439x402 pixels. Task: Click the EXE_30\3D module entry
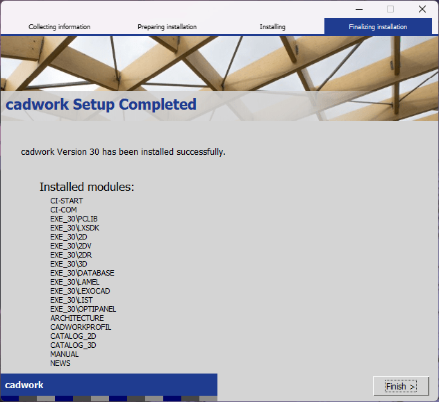(x=69, y=264)
